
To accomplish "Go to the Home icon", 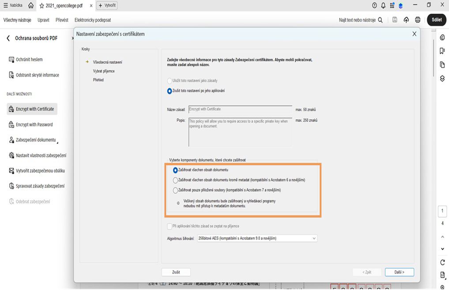I will 31,5.
